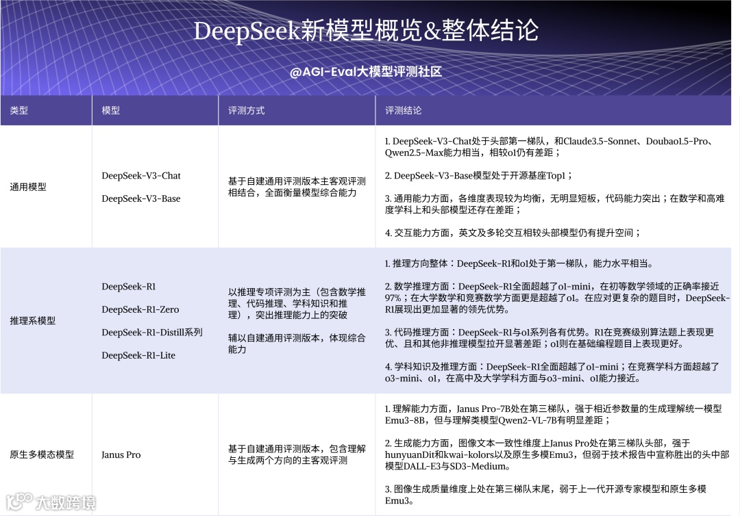The height and width of the screenshot is (516, 740).
Task: Click the 'DeepSeek-V3-Chat' model name
Action: point(141,176)
